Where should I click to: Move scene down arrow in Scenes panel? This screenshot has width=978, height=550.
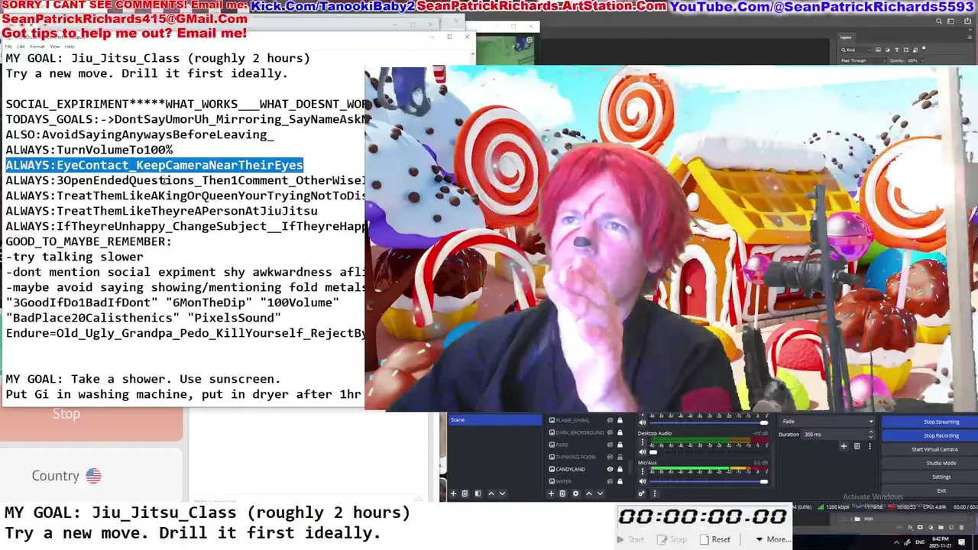[x=502, y=493]
